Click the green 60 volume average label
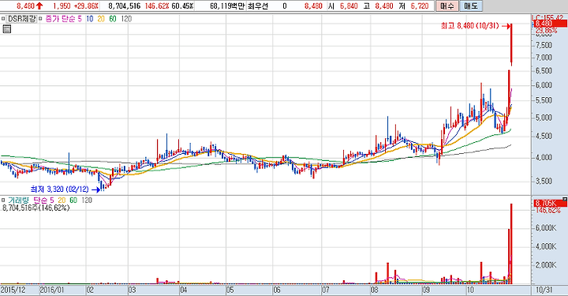Viewport: 568px width, 296px height. 73,200
